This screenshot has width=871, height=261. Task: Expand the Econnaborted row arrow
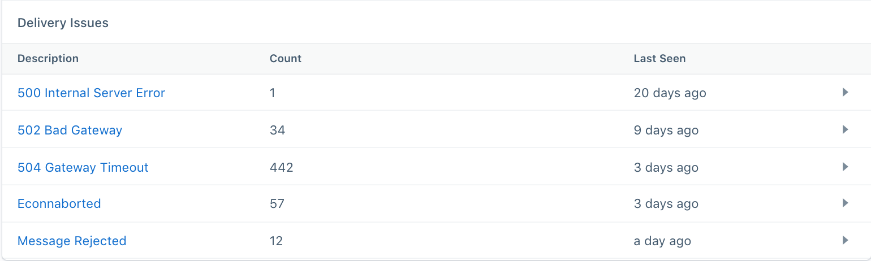click(x=846, y=203)
